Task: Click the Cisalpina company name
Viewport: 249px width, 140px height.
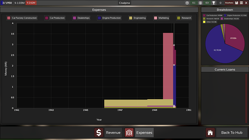Action: (x=125, y=3)
